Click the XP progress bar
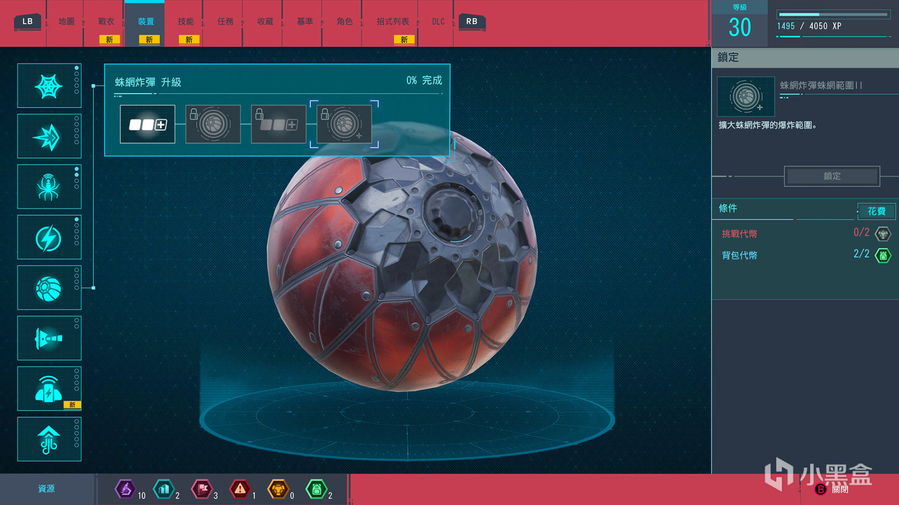The width and height of the screenshot is (899, 505). pyautogui.click(x=833, y=15)
